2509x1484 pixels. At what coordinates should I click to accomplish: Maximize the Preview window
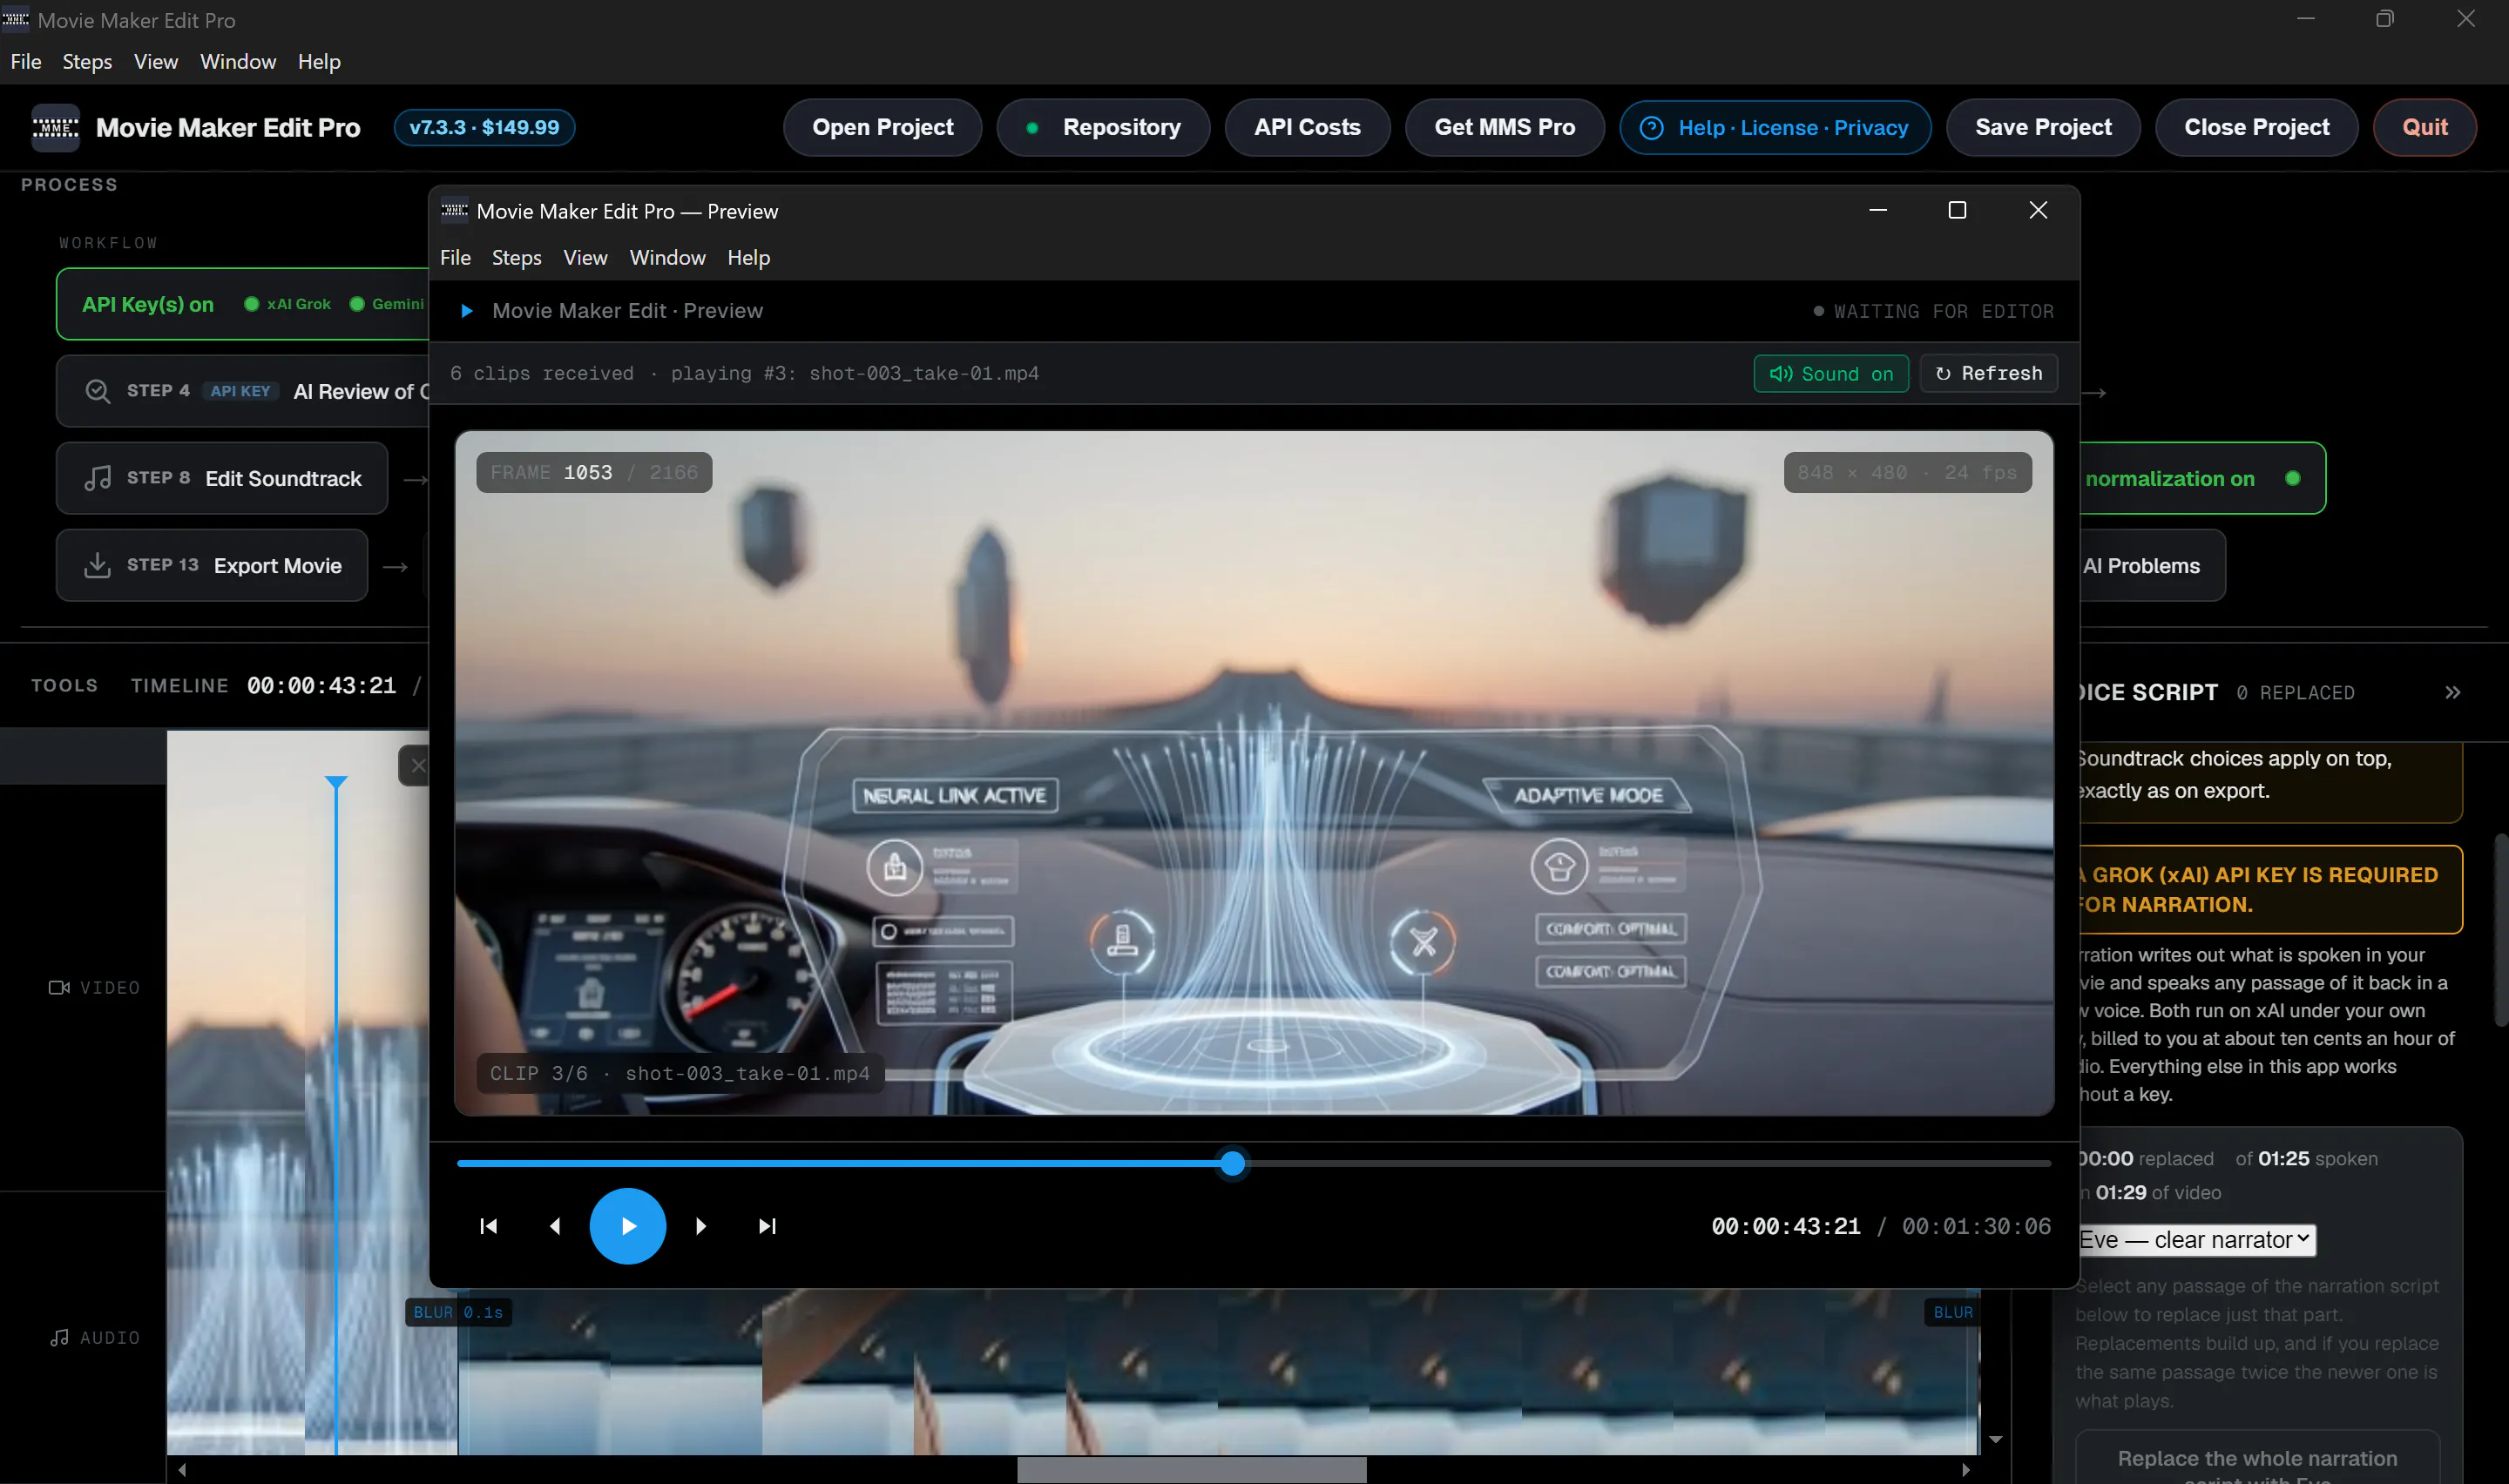(1957, 210)
